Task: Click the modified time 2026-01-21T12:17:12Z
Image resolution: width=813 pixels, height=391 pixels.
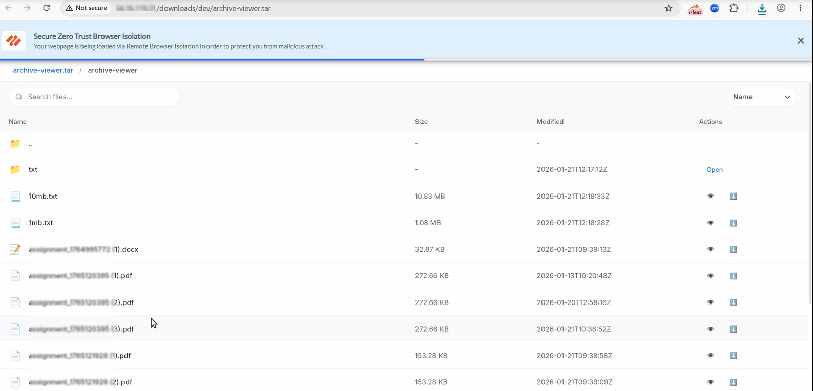Action: click(x=572, y=169)
